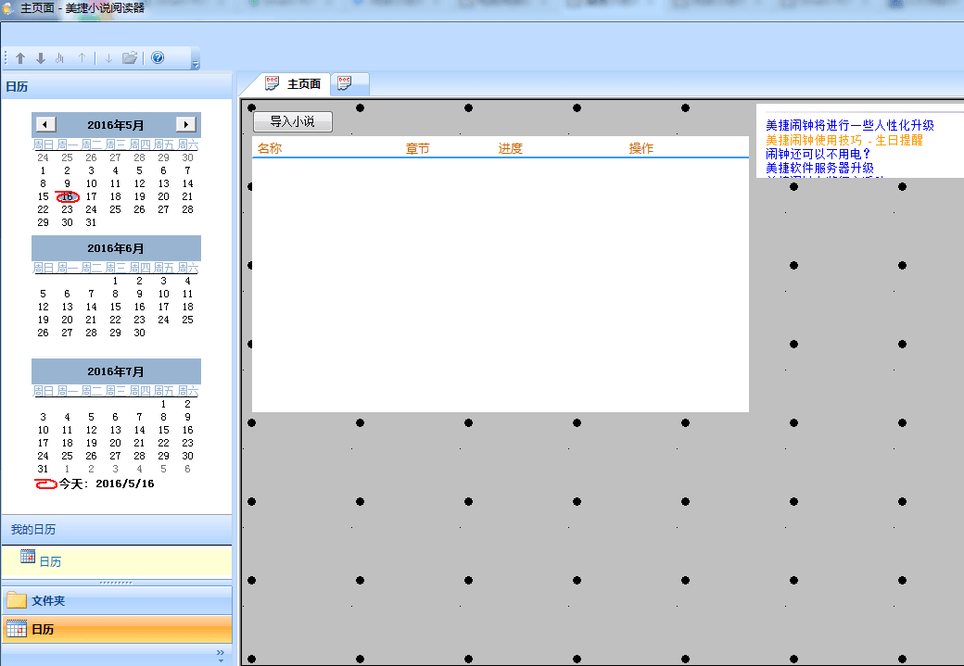Click the thin down arrow toolbar icon
Image resolution: width=964 pixels, height=666 pixels.
[108, 58]
